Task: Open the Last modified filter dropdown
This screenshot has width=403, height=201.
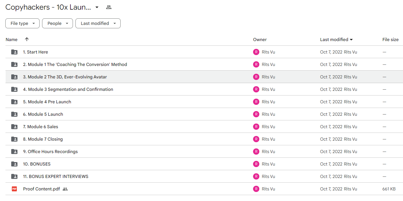Action: (98, 23)
